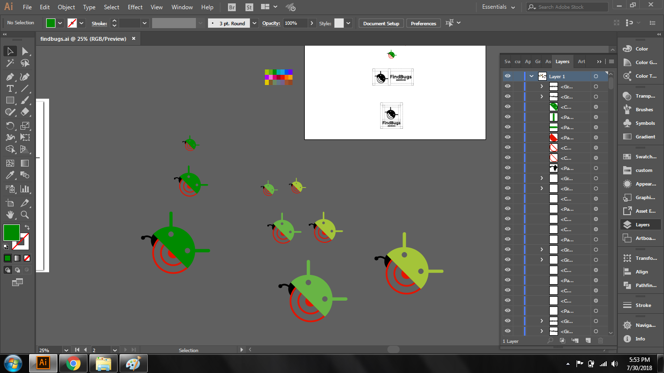Open the Opacity dropdown arrow

[312, 23]
